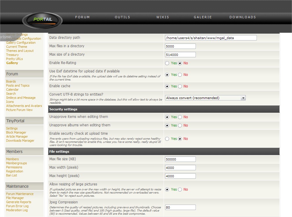Image resolution: width=292 pixels, height=217 pixels.
Task: Select No for Allow resizing of large pictures
Action: (180, 189)
